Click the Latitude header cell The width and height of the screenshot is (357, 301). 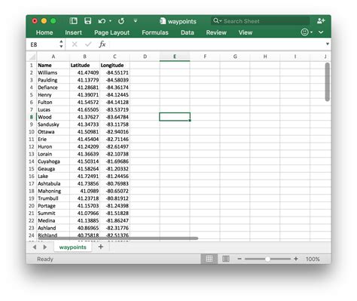pos(84,65)
